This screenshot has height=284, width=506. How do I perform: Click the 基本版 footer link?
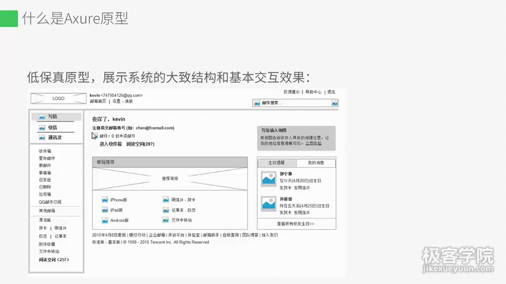[114, 242]
